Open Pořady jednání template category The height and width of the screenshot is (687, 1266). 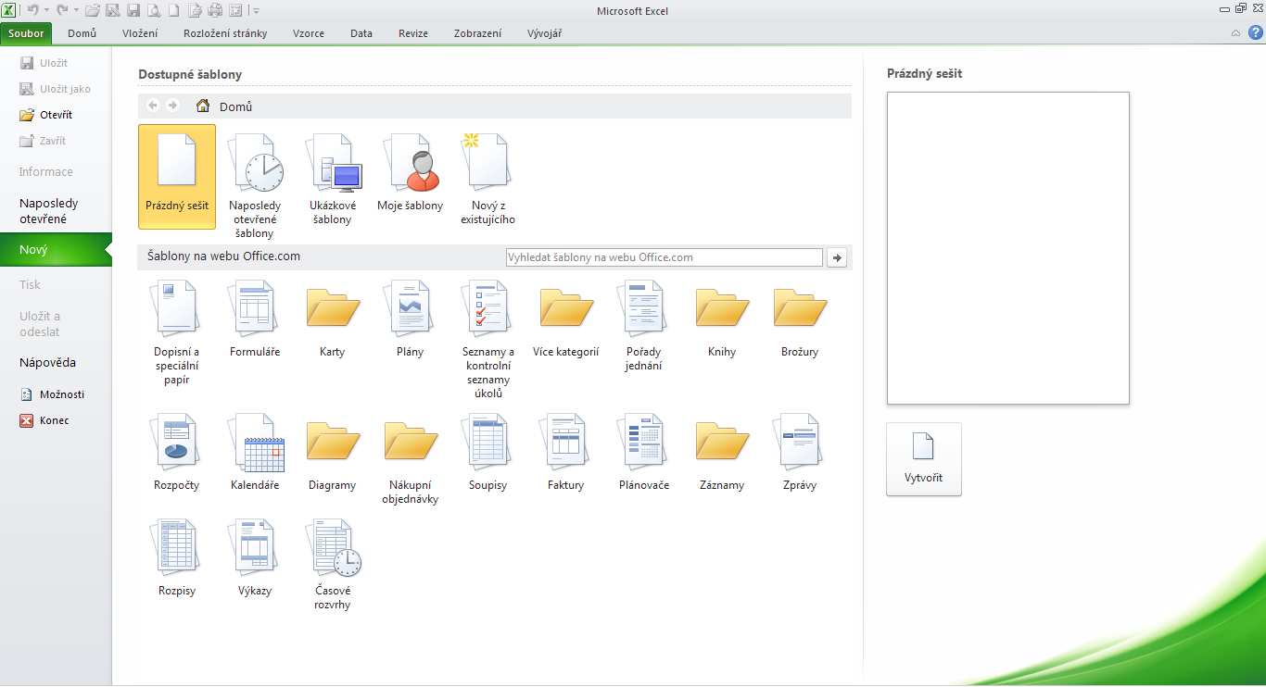pyautogui.click(x=644, y=326)
